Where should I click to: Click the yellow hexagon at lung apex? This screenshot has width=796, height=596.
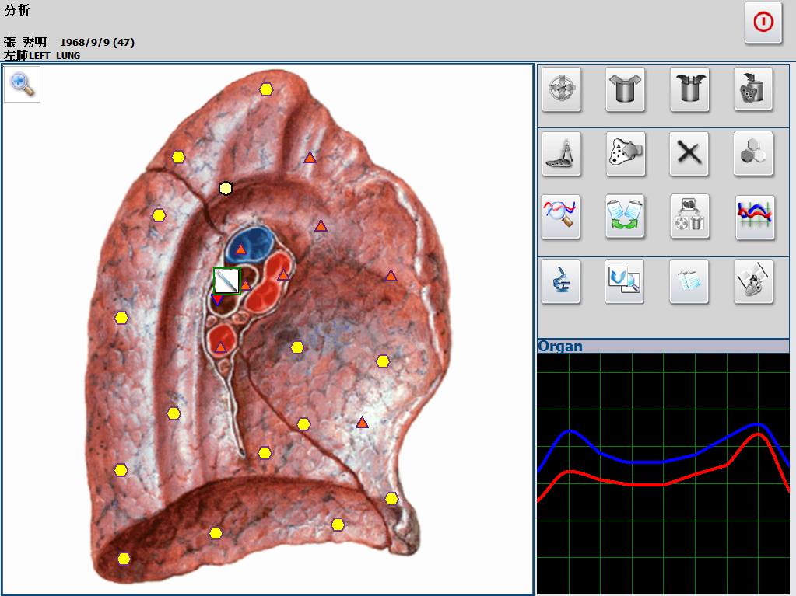coord(266,89)
